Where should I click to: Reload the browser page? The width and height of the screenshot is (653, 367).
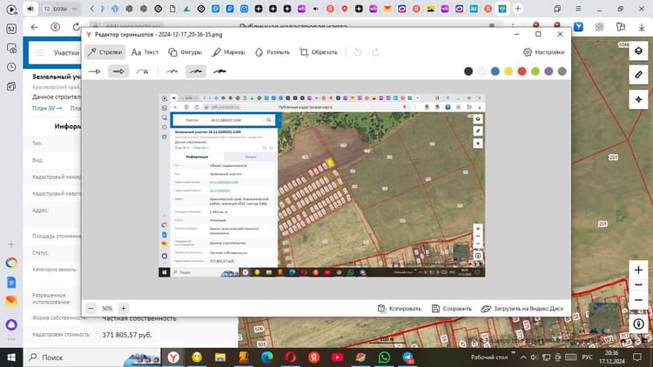click(x=77, y=27)
